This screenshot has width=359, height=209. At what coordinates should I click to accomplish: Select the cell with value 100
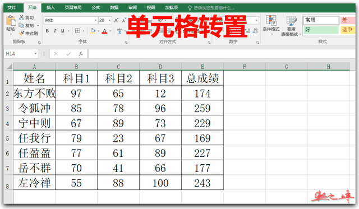click(x=160, y=183)
